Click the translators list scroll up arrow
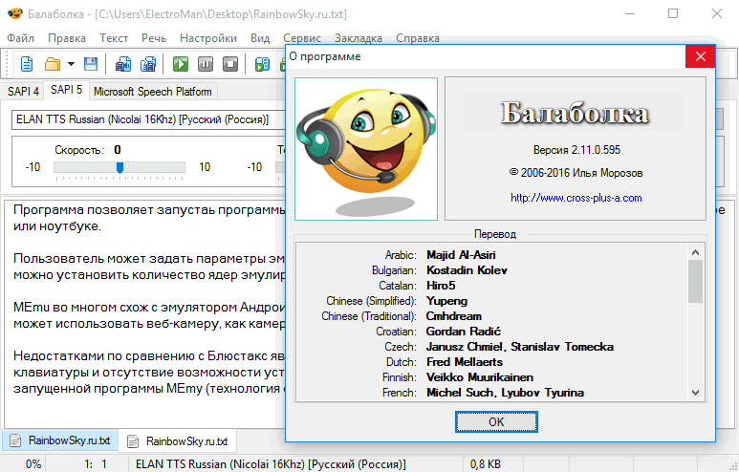The width and height of the screenshot is (739, 472). [x=695, y=252]
